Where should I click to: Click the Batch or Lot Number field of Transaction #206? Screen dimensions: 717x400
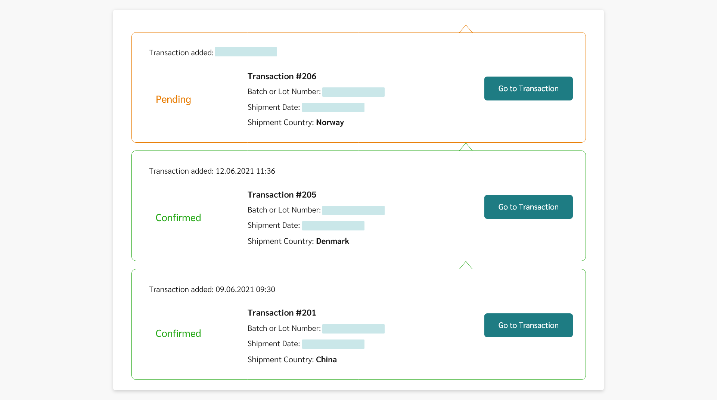click(x=353, y=92)
